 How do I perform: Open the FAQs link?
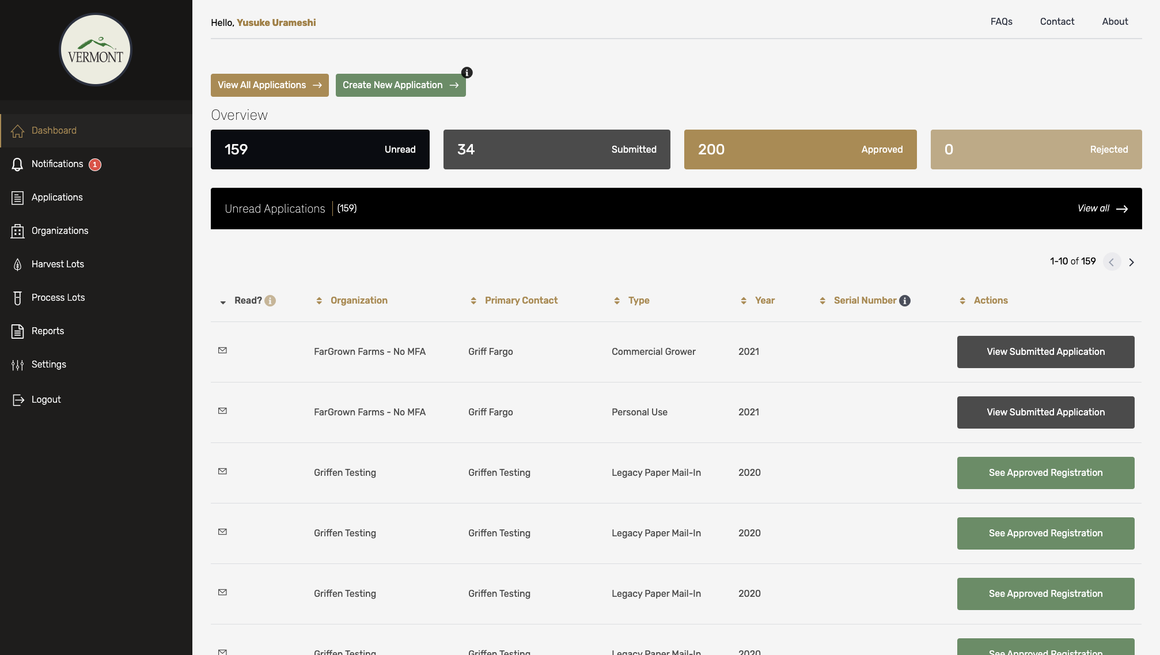click(1002, 21)
